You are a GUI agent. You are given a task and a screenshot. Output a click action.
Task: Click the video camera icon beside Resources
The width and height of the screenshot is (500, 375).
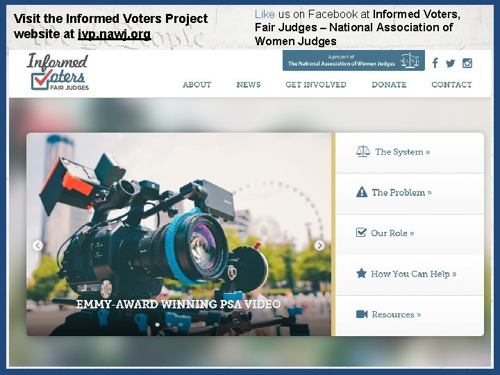pos(362,314)
